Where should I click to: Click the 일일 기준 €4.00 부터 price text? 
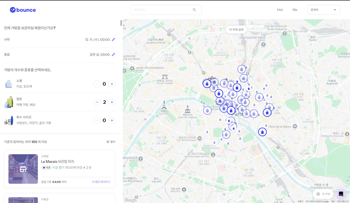pos(54,182)
